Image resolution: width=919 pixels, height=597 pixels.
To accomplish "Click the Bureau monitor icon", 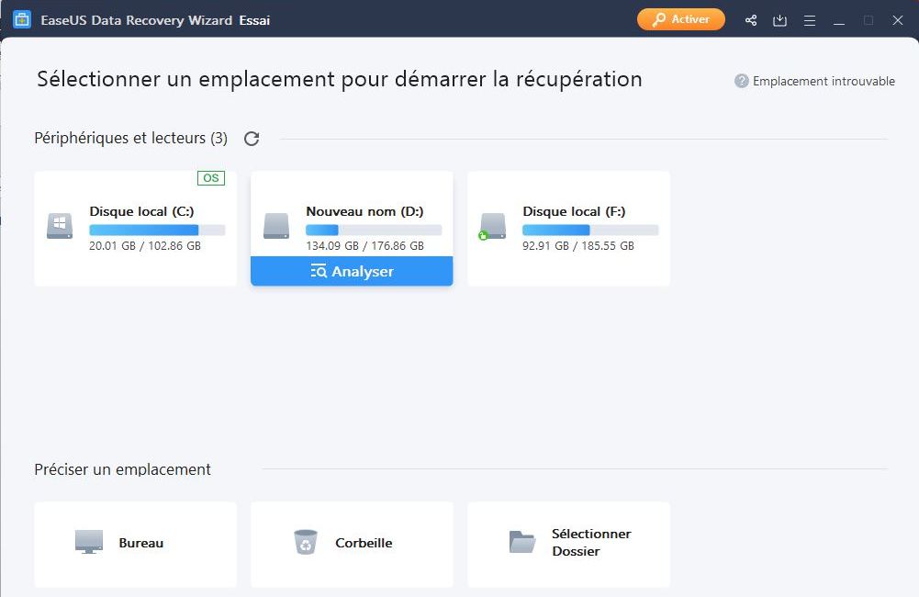I will click(89, 542).
